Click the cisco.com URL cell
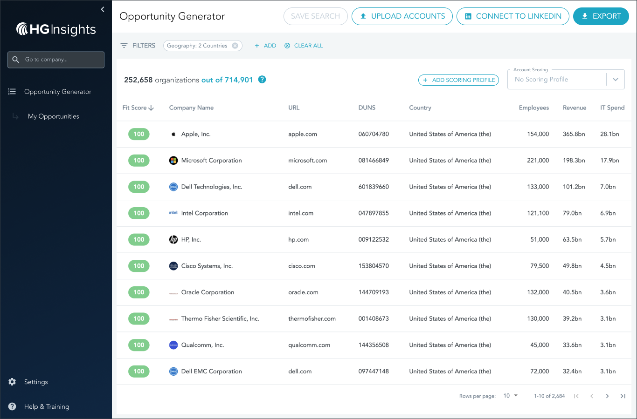The height and width of the screenshot is (419, 637). (302, 266)
